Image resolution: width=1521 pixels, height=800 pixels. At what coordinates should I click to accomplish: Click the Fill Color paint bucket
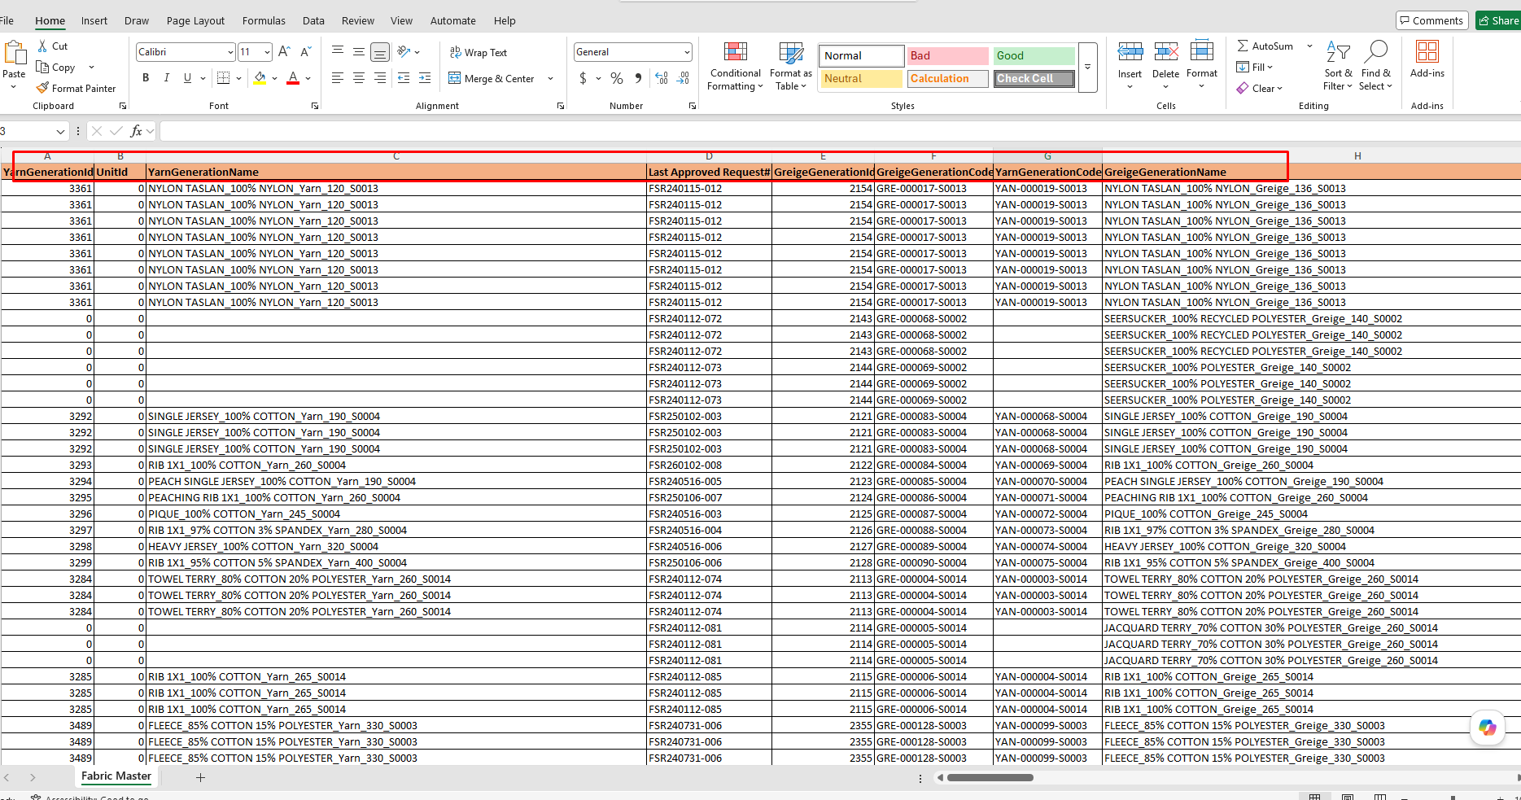[x=260, y=78]
